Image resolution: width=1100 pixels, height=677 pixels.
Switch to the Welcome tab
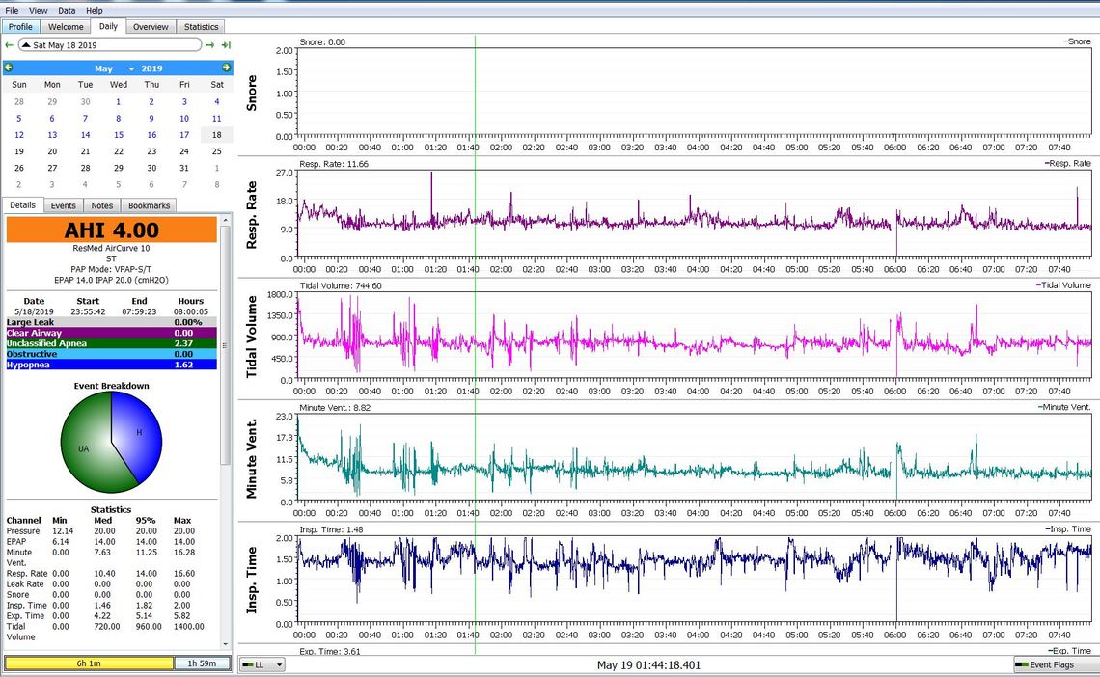click(66, 27)
